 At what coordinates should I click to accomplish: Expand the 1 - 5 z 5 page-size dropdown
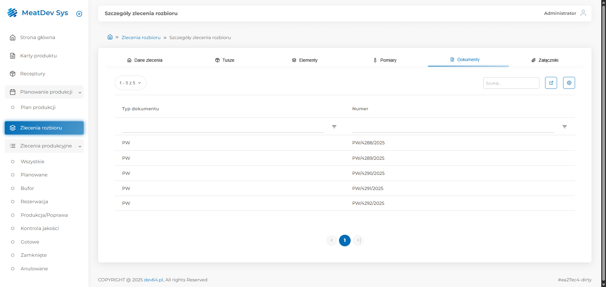(x=130, y=83)
